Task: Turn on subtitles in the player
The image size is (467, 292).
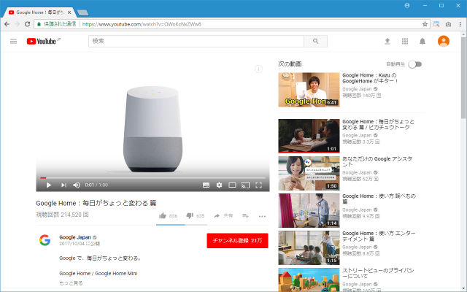Action: 206,185
